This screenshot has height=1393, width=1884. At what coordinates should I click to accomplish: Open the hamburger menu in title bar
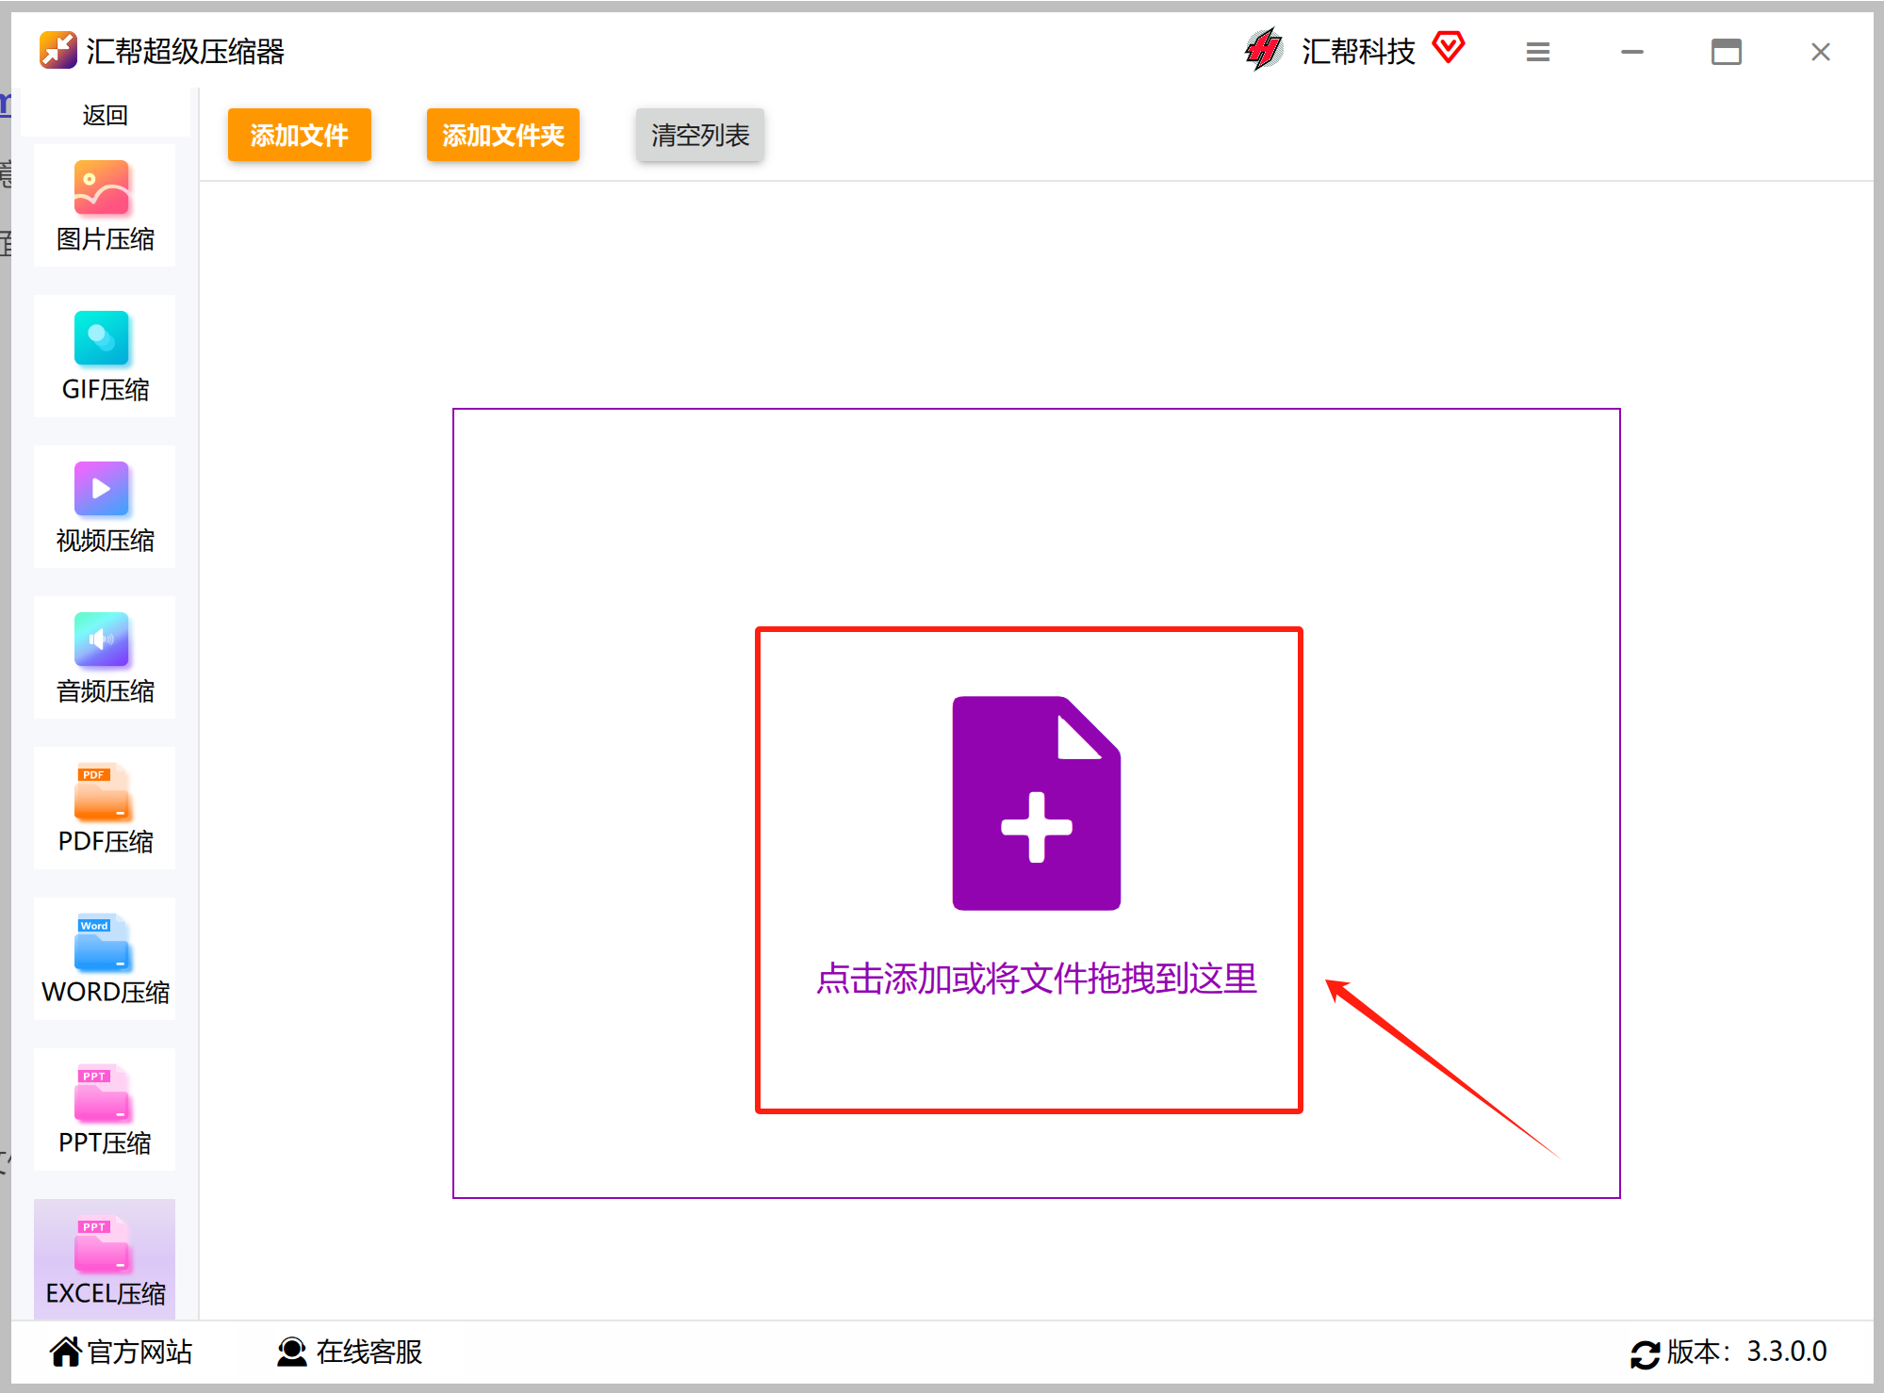[x=1537, y=52]
